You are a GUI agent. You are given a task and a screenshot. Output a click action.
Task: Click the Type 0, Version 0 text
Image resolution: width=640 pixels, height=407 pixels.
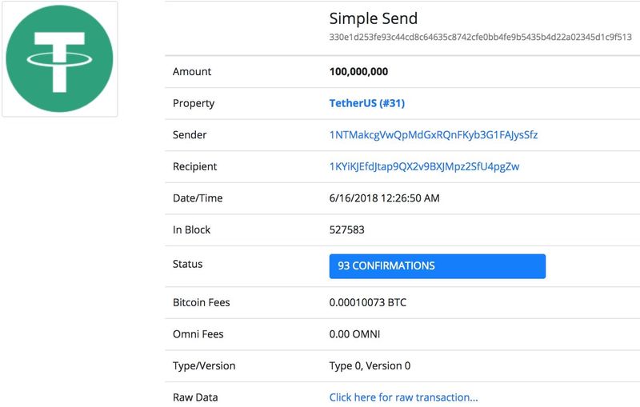(x=370, y=366)
